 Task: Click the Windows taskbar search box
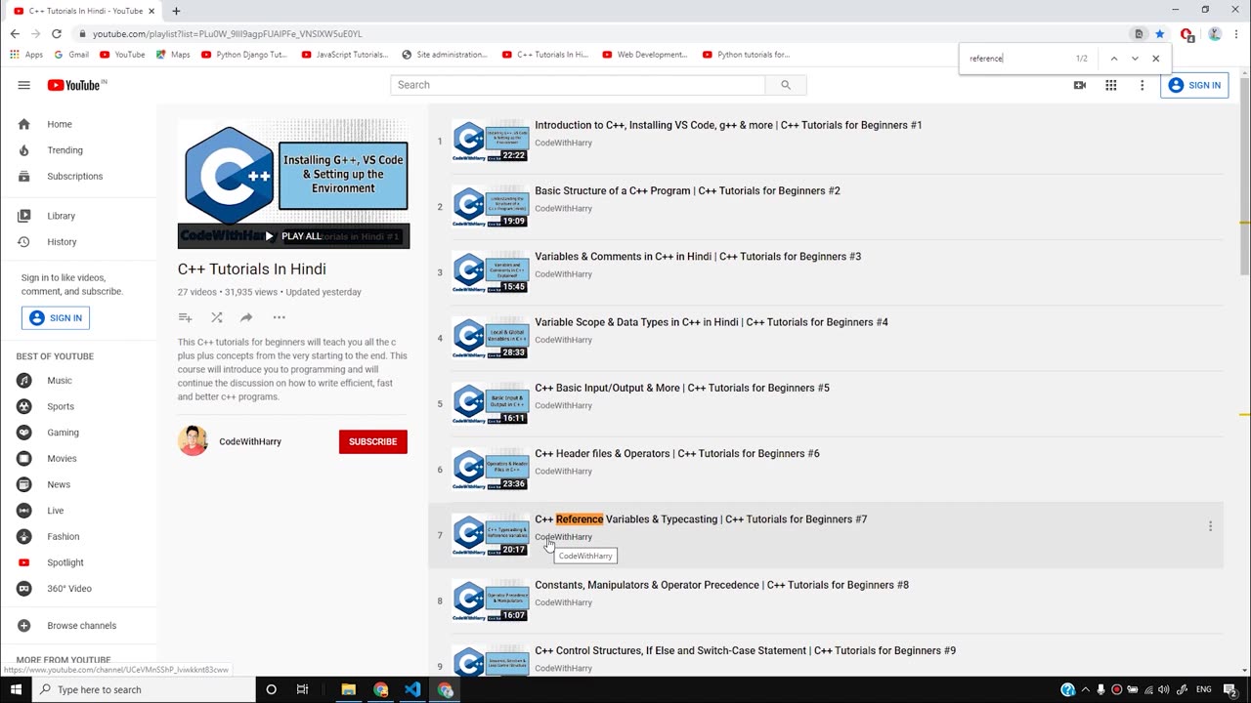[x=145, y=689]
